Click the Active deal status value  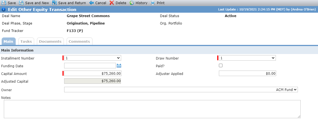point(231,16)
